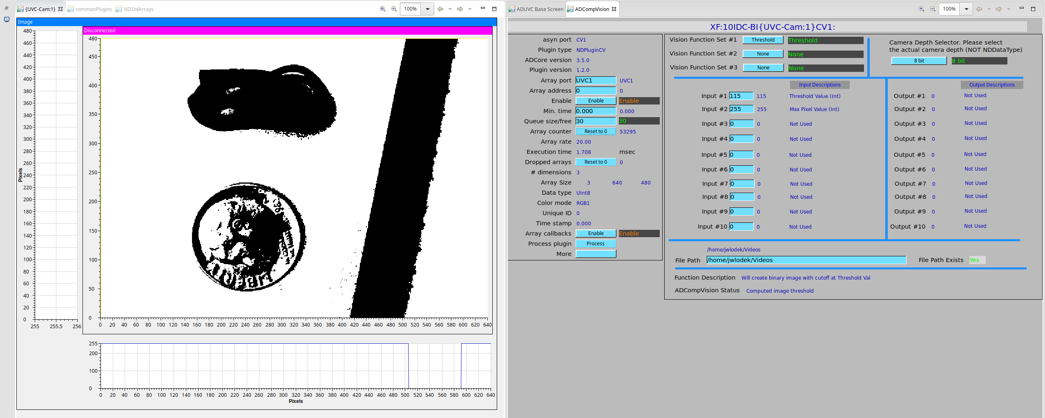The image size is (1045, 418).
Task: Maximize the ADCompVision view pane
Action: [1033, 9]
